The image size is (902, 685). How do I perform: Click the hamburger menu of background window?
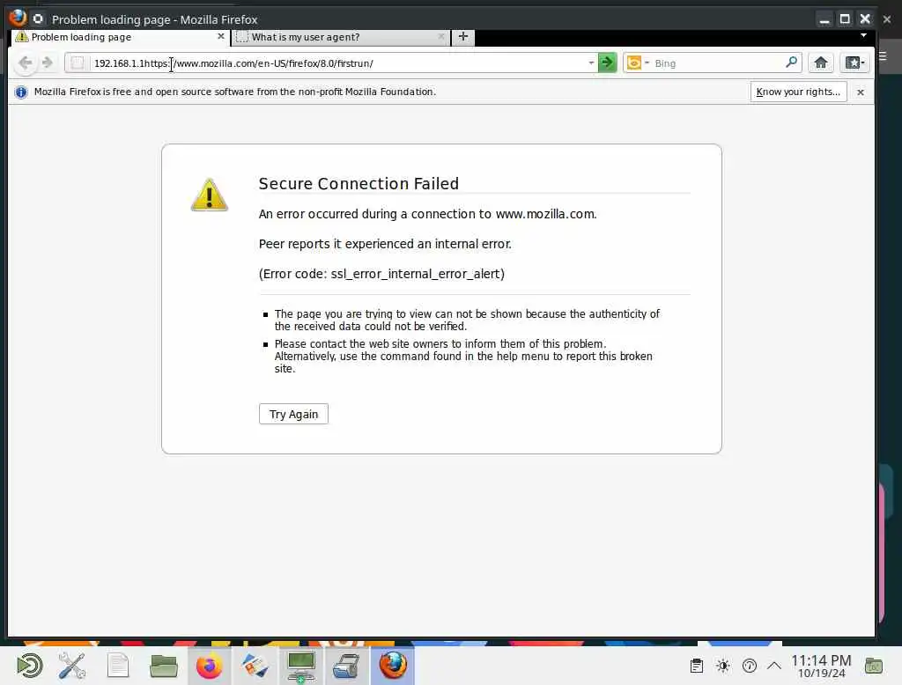(x=883, y=56)
